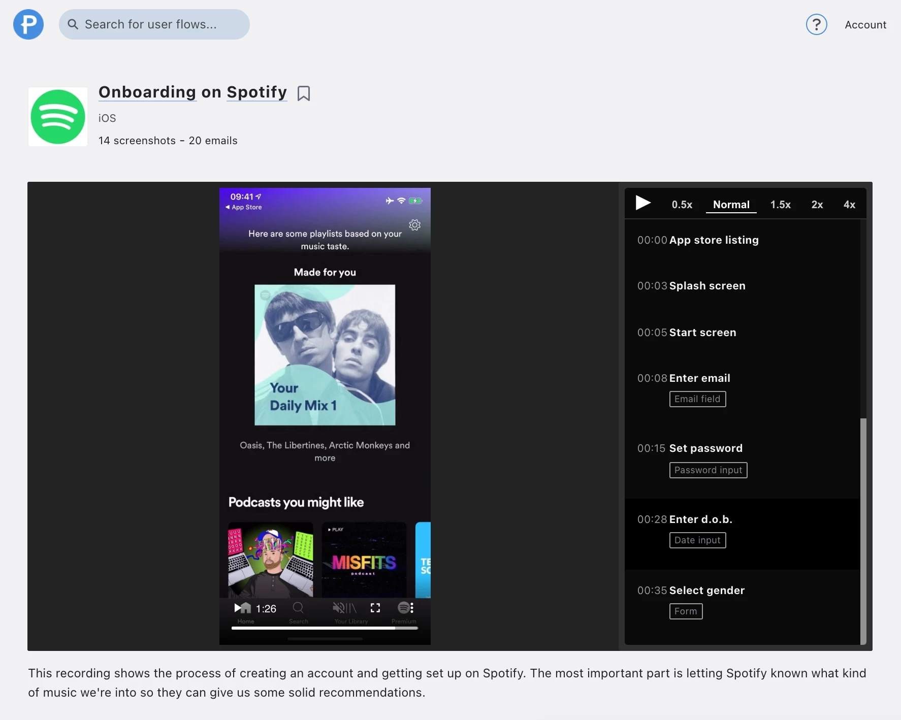
Task: Play the recording from the sidebar play button
Action: [x=643, y=203]
